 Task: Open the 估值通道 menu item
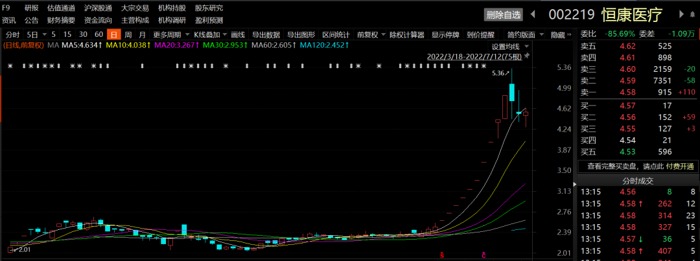(61, 8)
